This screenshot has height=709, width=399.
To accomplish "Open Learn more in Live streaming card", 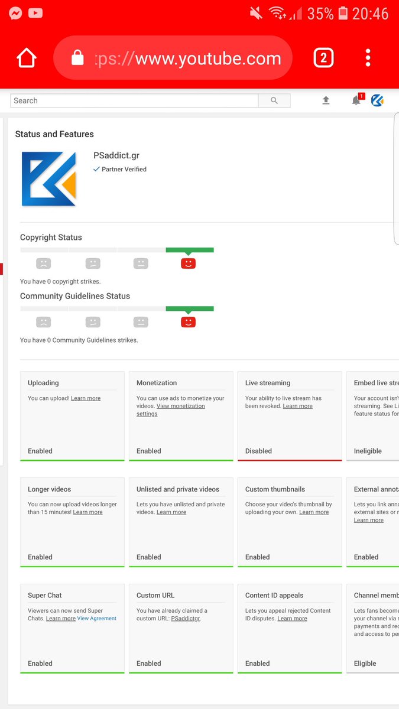I will 298,406.
